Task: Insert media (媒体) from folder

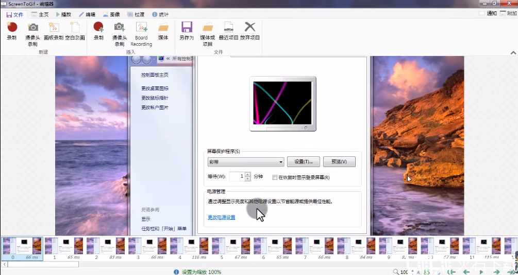Action: [163, 32]
